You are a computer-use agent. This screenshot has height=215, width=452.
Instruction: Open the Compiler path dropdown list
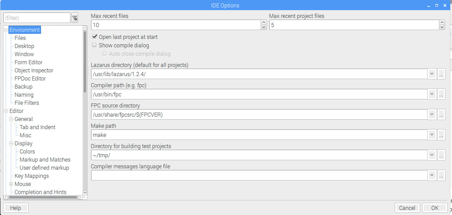[432, 94]
